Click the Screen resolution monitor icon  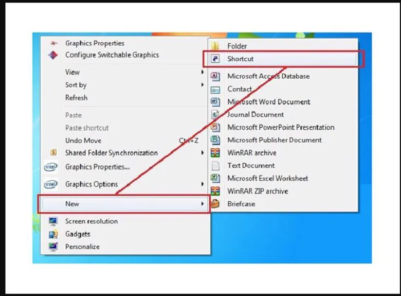(53, 221)
